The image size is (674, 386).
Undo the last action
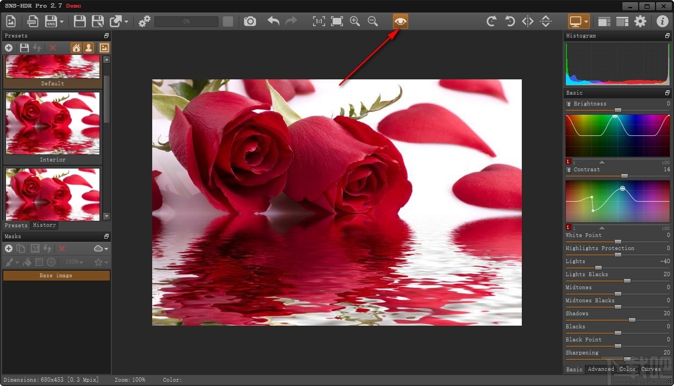point(272,21)
